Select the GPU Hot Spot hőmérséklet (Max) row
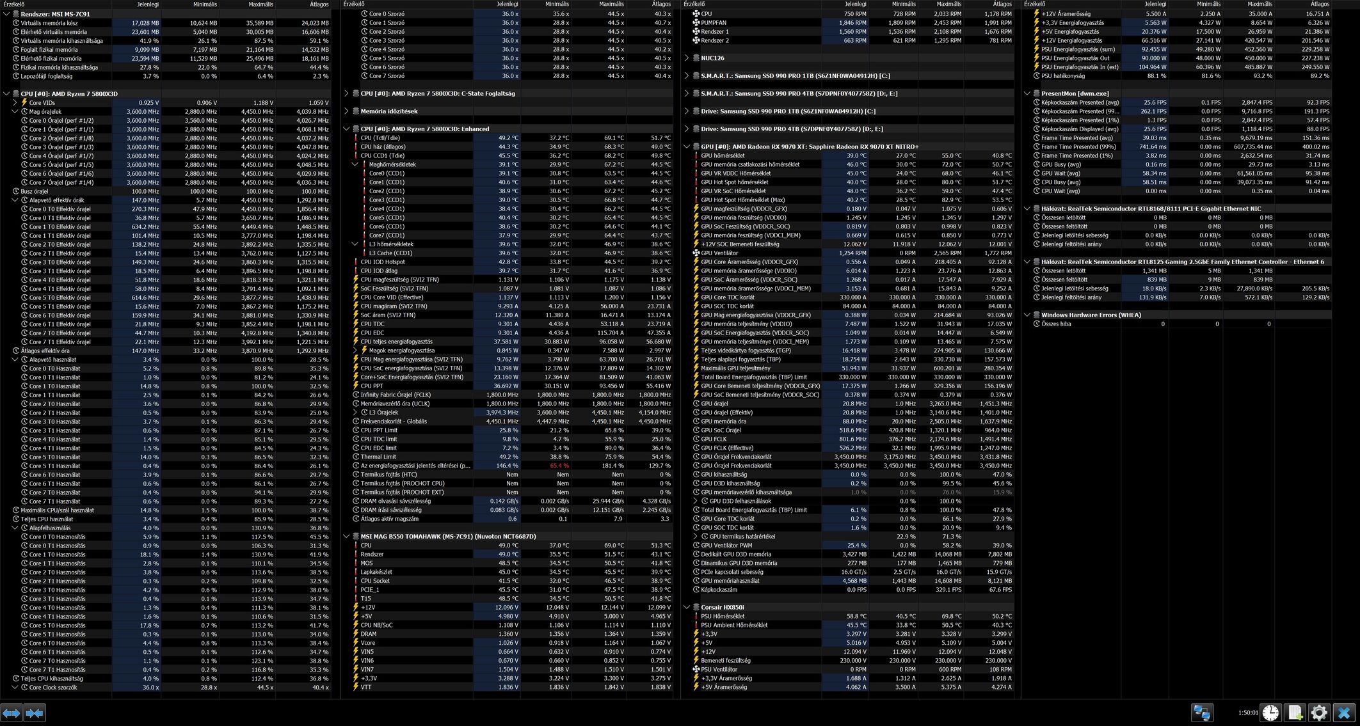The height and width of the screenshot is (726, 1360). tap(742, 200)
